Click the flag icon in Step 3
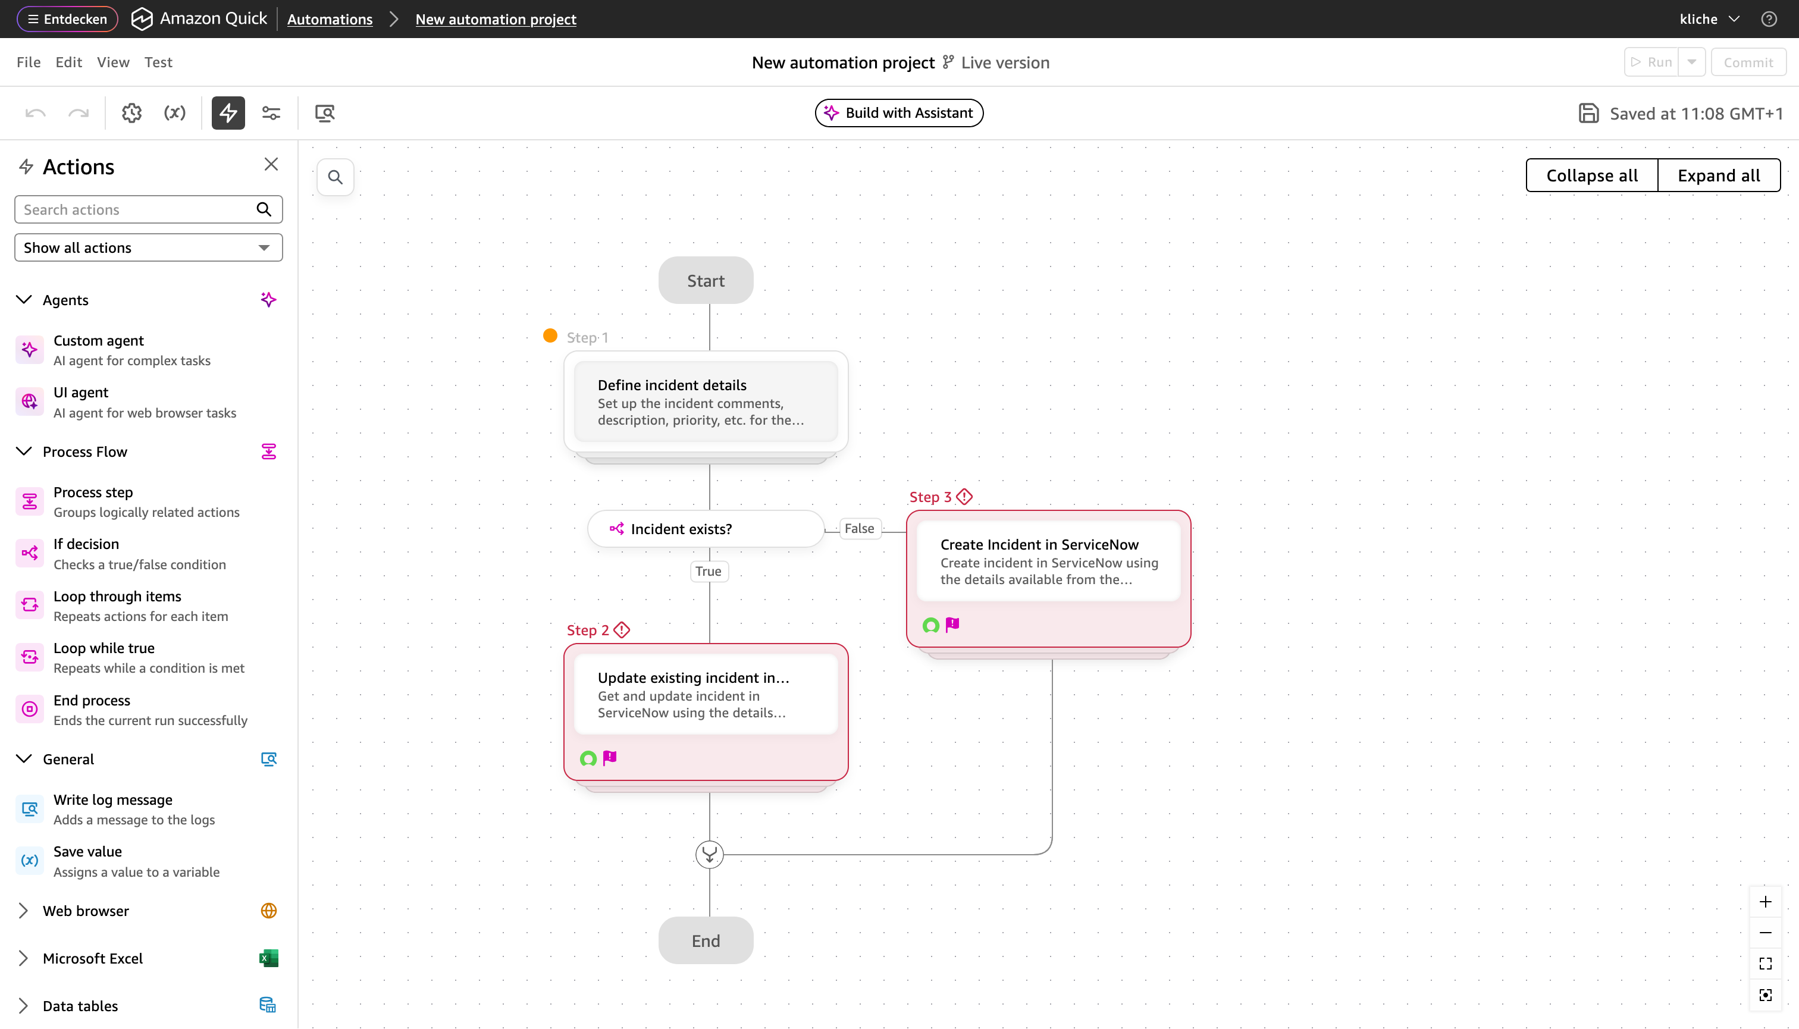This screenshot has width=1799, height=1029. pos(952,624)
